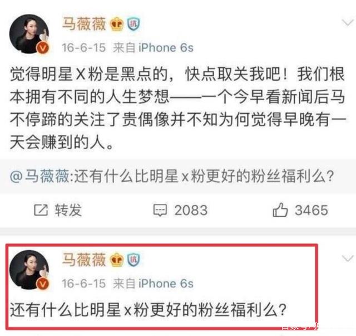Expand the first post's options chevron

tap(348, 22)
